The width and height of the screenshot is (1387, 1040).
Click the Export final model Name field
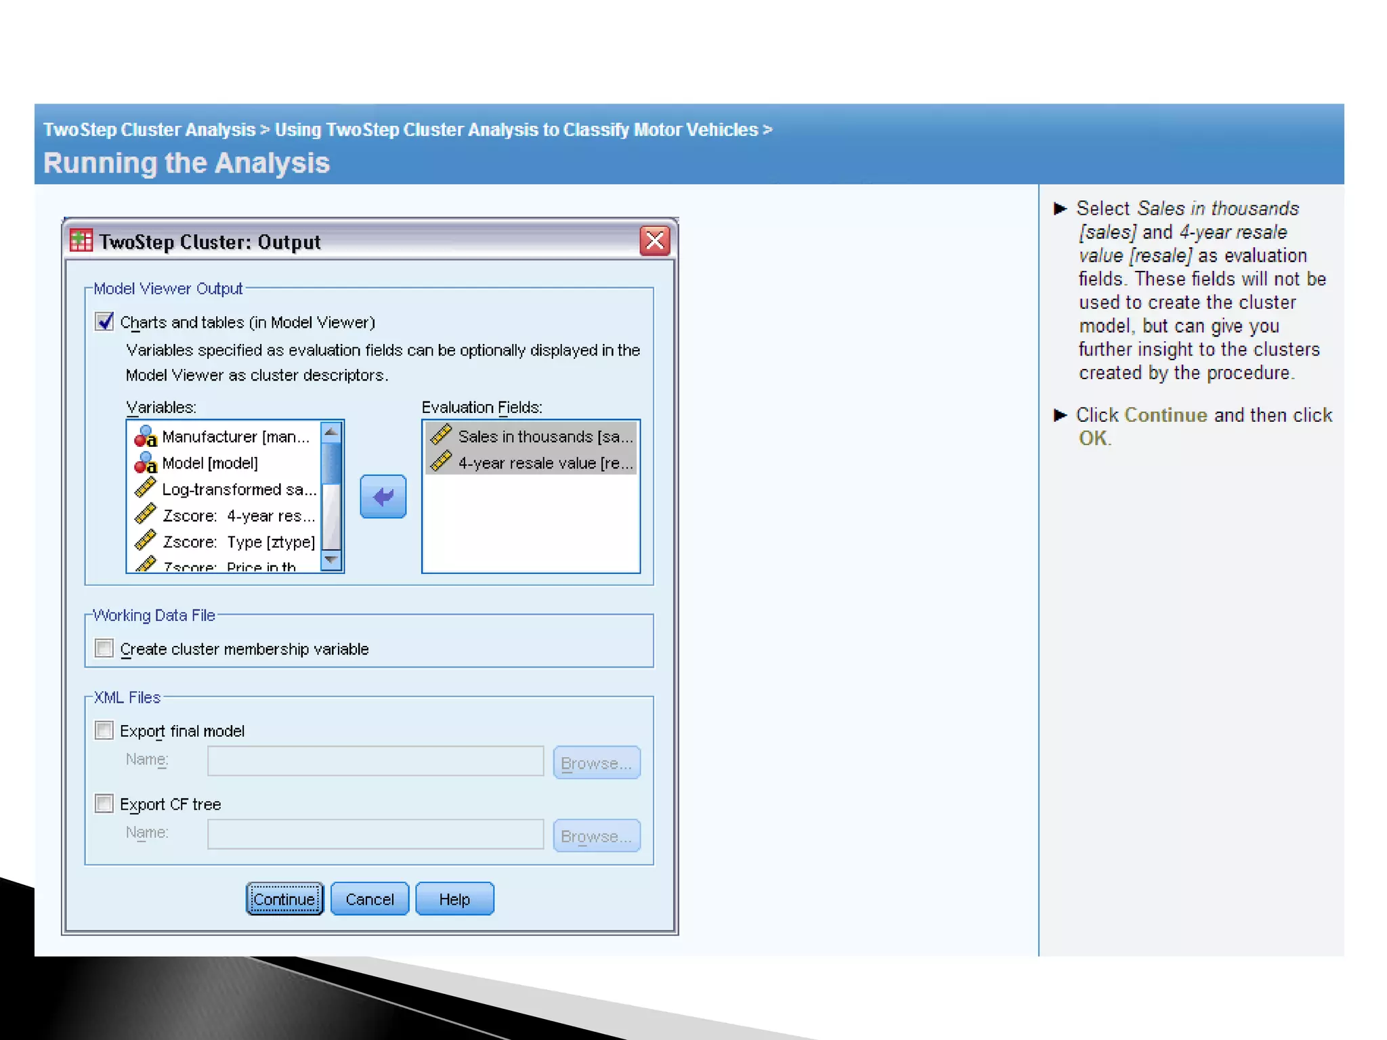click(x=375, y=762)
